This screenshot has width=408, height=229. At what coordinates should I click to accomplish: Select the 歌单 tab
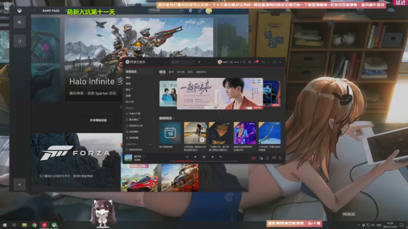click(171, 72)
